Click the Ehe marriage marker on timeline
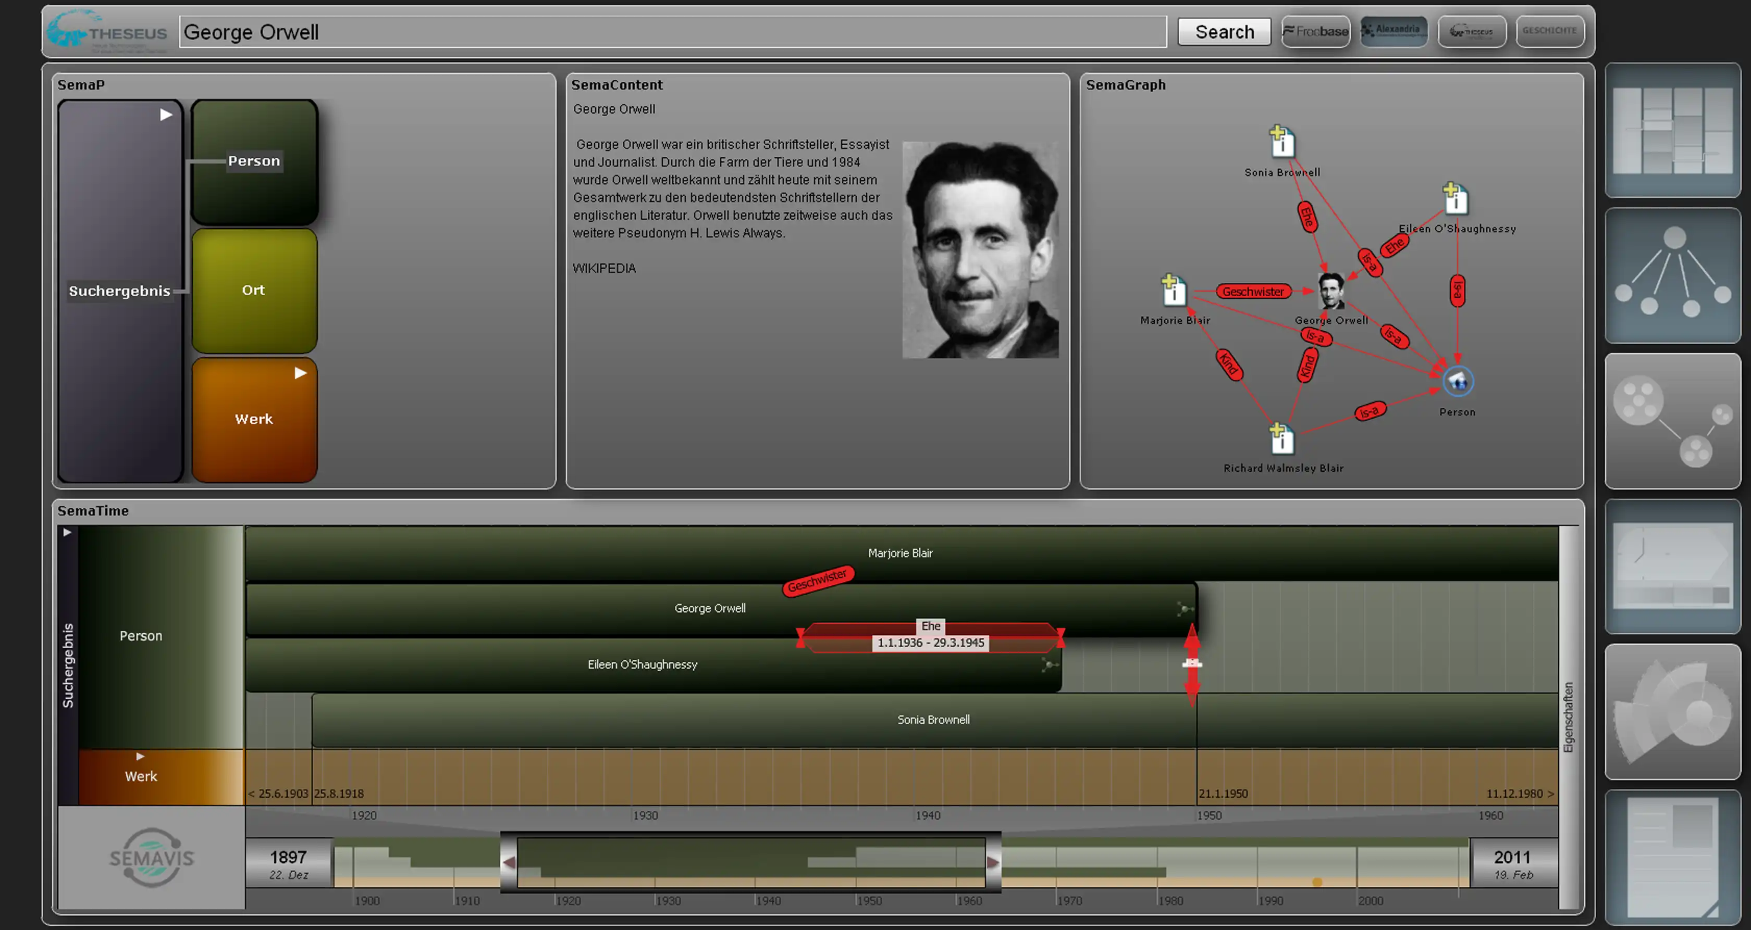The width and height of the screenshot is (1751, 930). click(927, 634)
